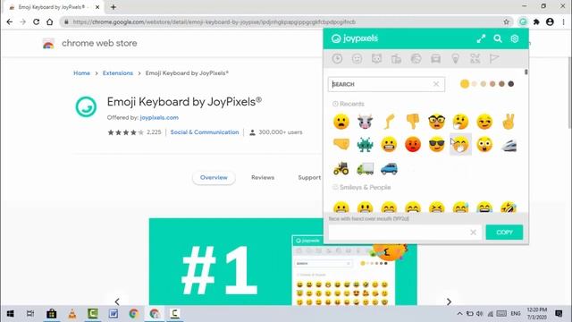Open JoyPixels extension toolbar icon

(523, 21)
